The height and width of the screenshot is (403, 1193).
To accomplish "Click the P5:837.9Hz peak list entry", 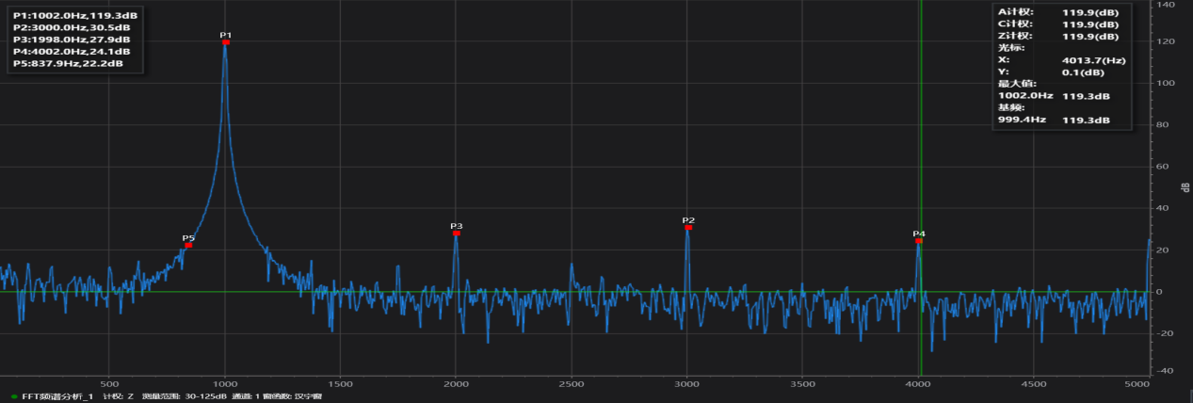I will click(x=67, y=63).
